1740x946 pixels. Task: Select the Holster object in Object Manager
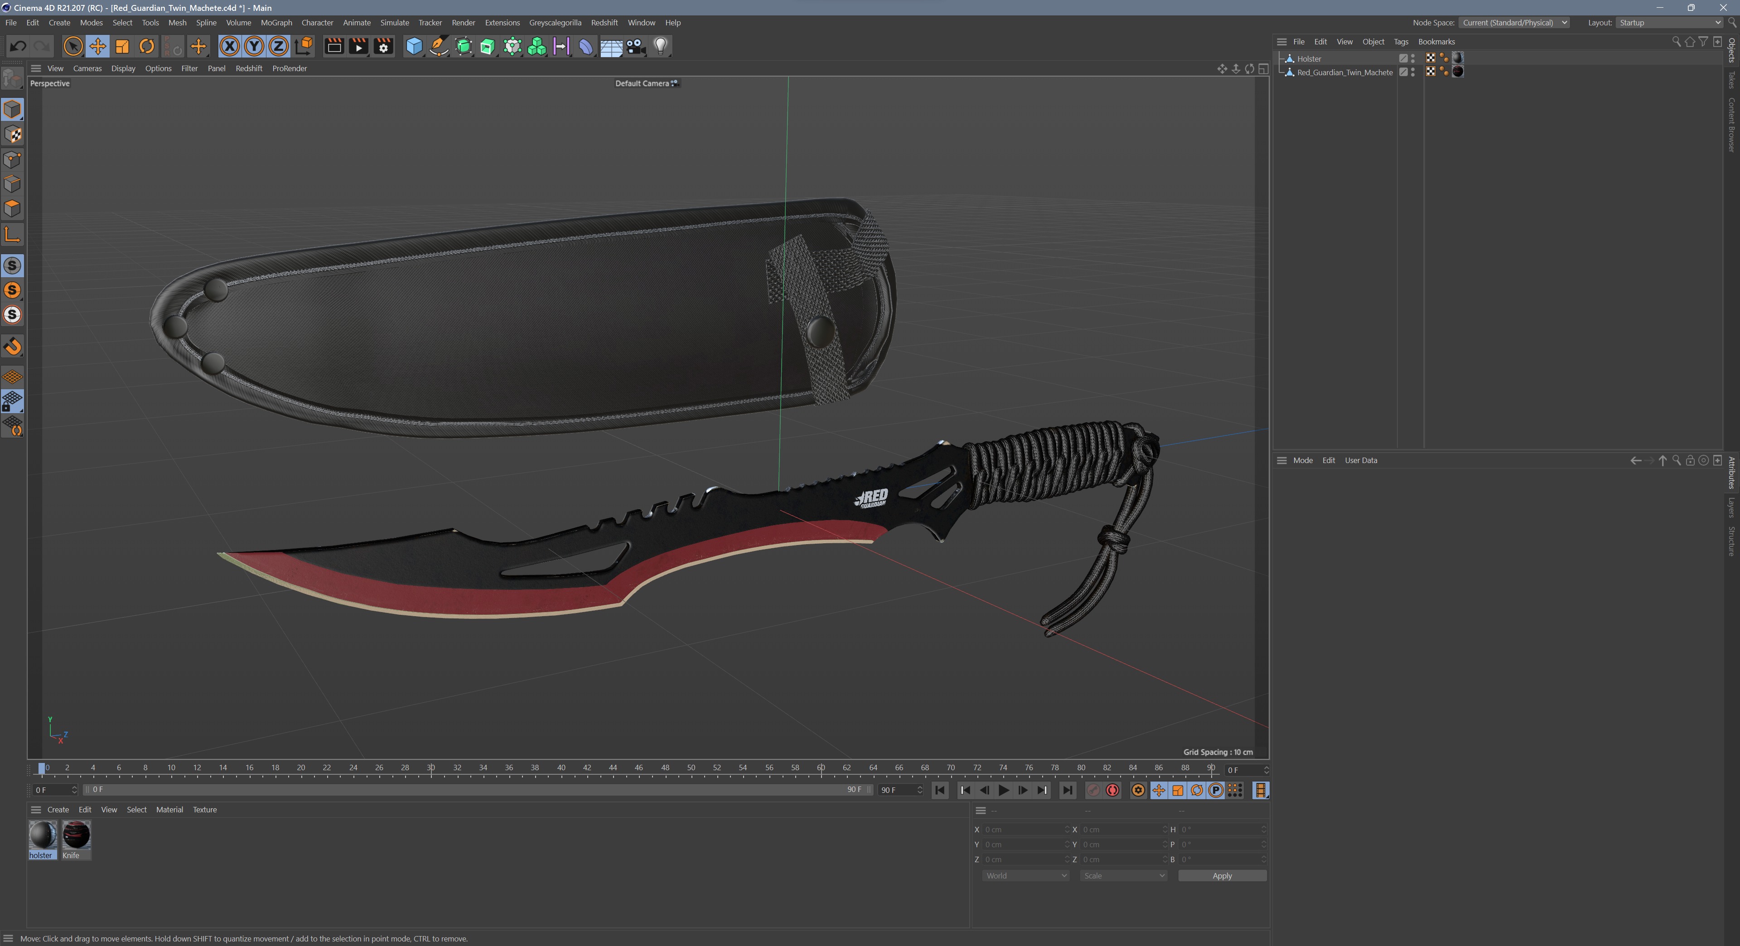pos(1308,59)
